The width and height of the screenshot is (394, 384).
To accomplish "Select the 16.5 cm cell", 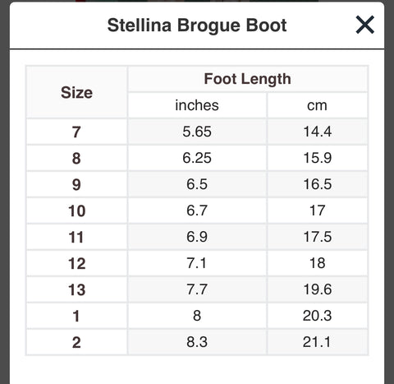I will click(x=317, y=184).
